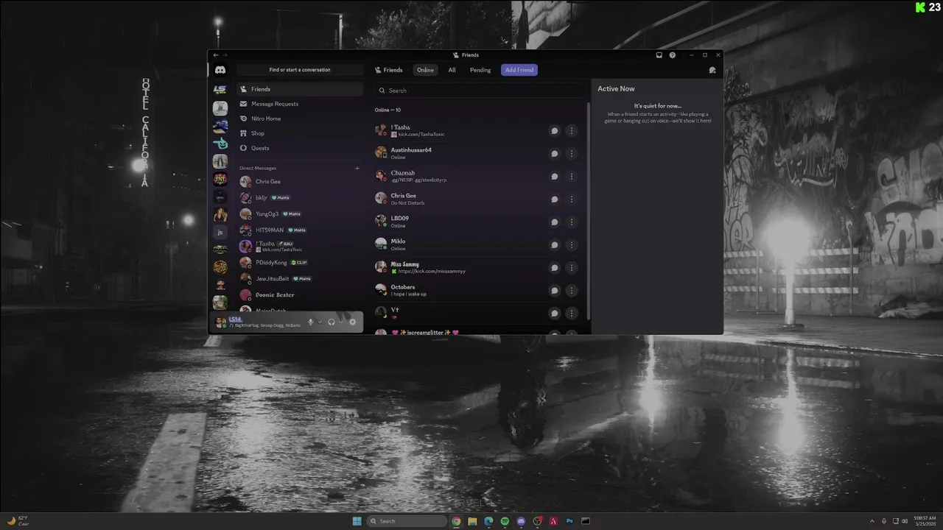The image size is (943, 530).
Task: Show system tray hidden icons chevron
Action: 872,521
